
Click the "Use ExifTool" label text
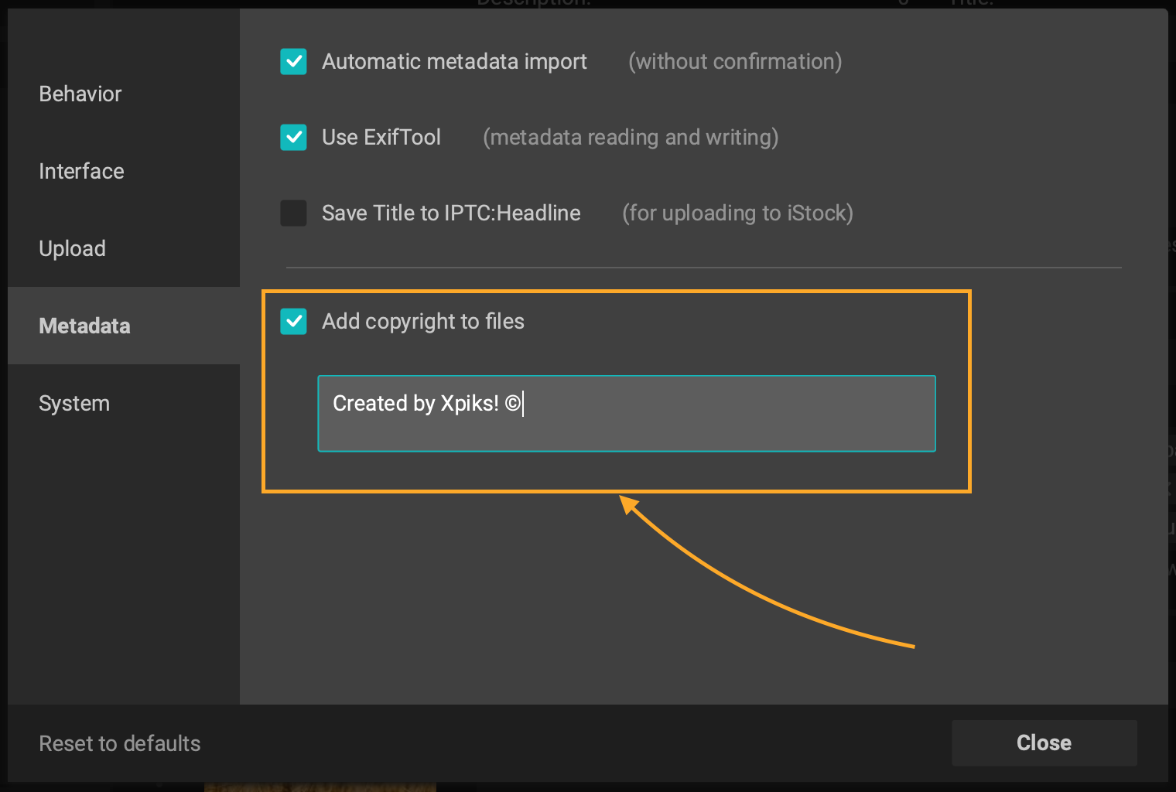pyautogui.click(x=381, y=138)
